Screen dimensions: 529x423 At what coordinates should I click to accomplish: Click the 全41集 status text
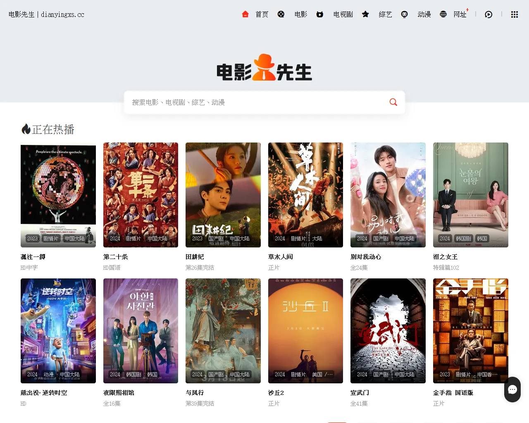coord(359,404)
